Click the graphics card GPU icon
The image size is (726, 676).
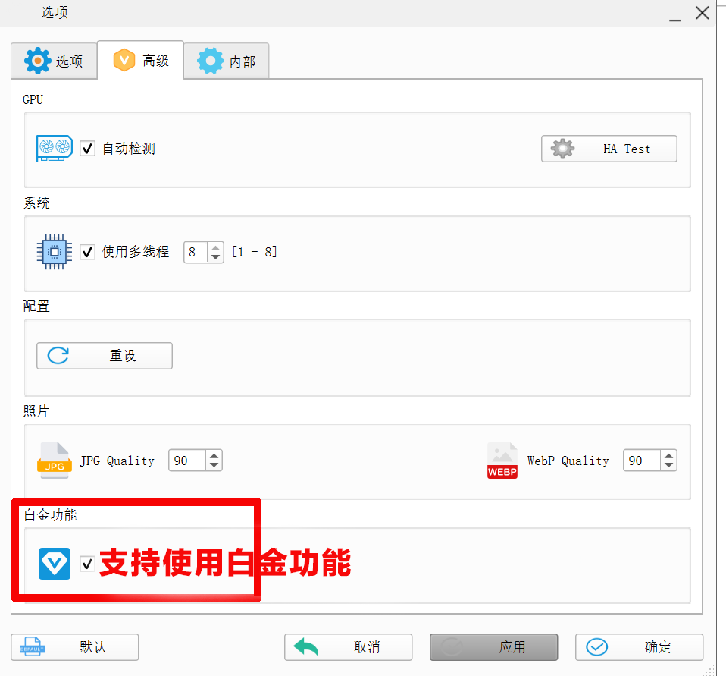pyautogui.click(x=55, y=149)
